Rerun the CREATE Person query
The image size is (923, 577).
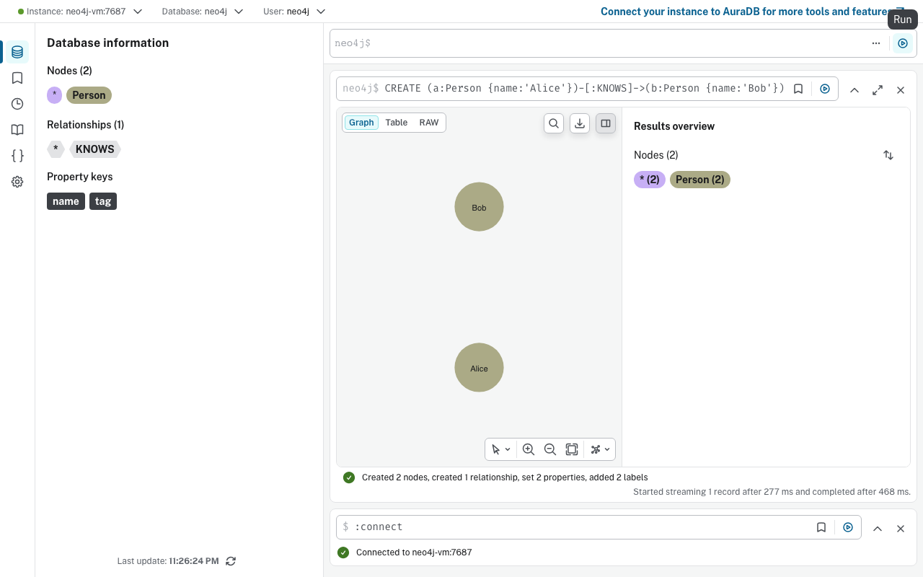(x=825, y=89)
